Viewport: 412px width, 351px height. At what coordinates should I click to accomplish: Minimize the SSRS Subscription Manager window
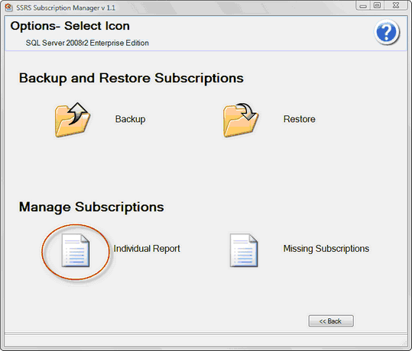[x=363, y=5]
